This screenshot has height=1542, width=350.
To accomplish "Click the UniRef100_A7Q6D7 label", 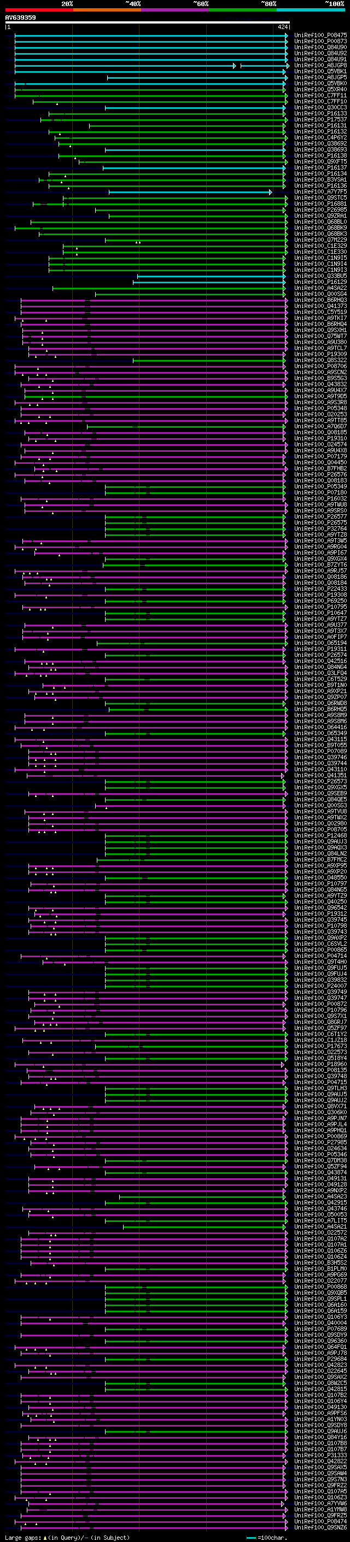I will (320, 426).
